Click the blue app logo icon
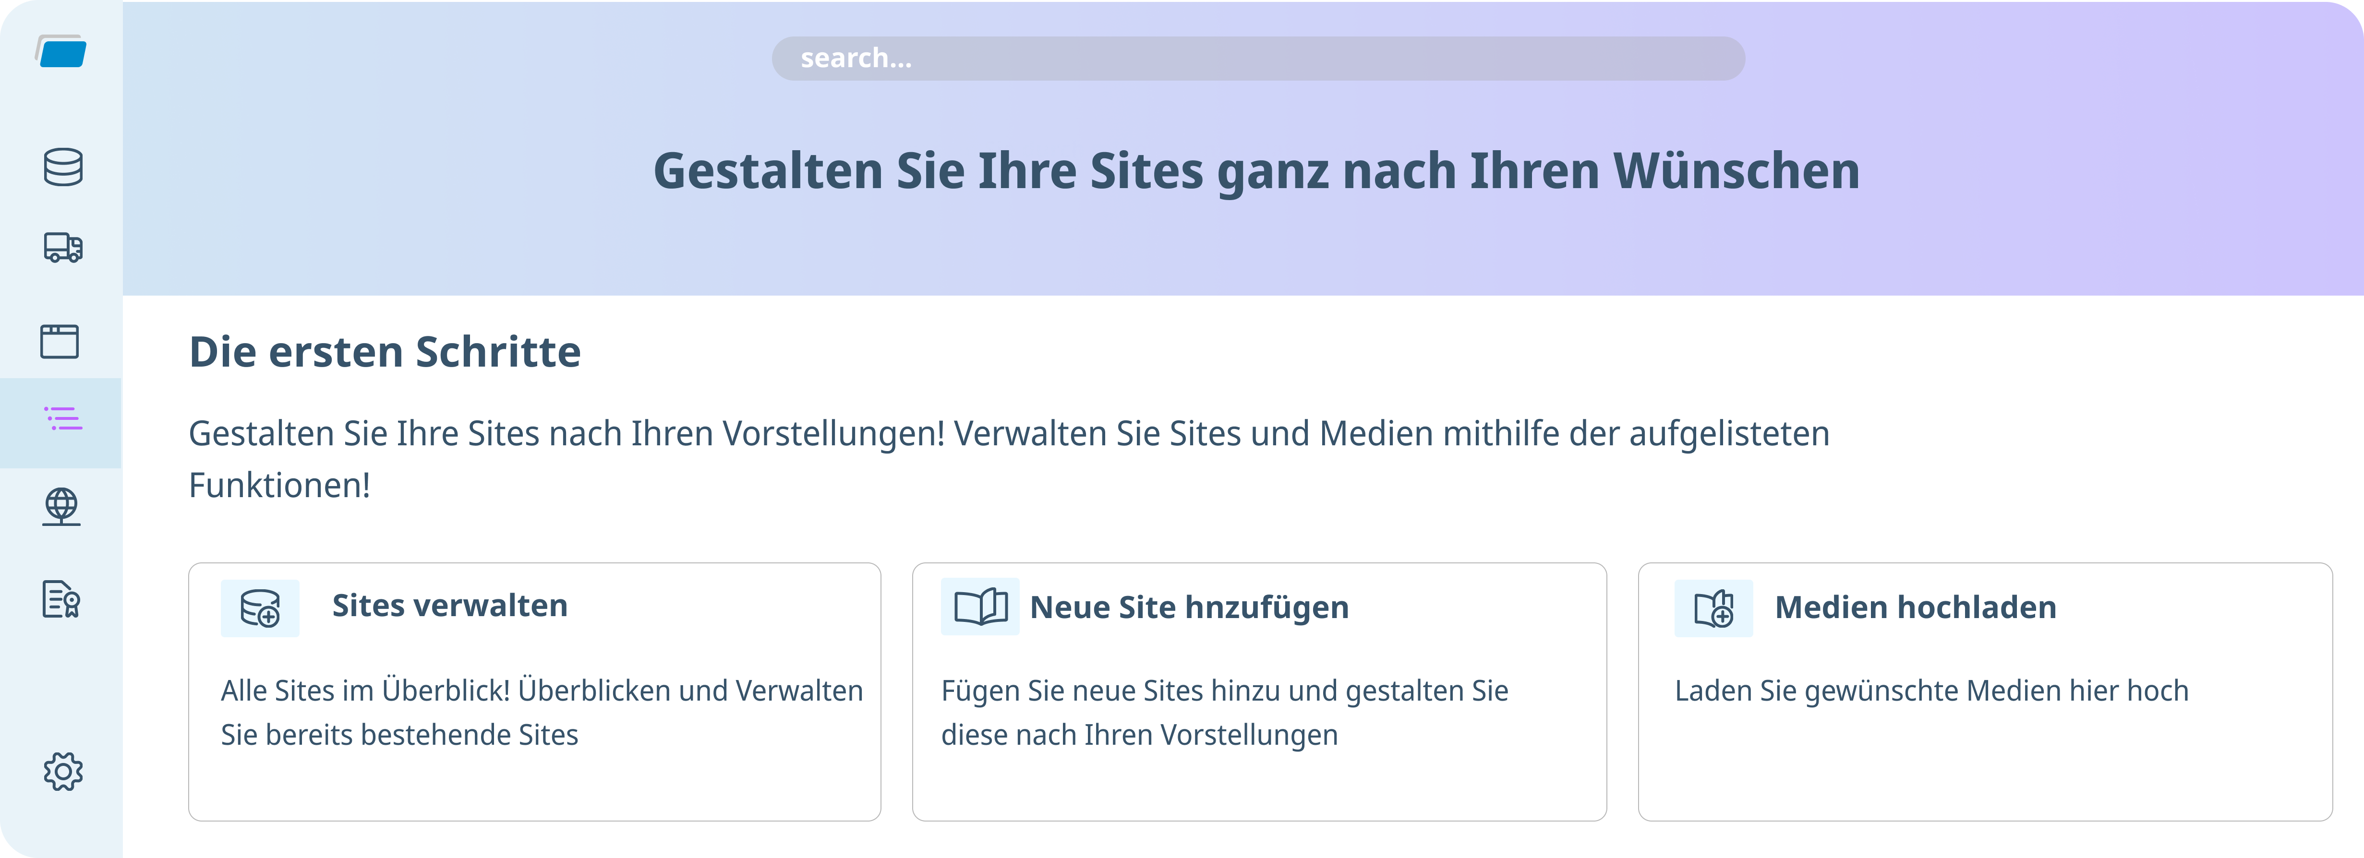 (61, 51)
